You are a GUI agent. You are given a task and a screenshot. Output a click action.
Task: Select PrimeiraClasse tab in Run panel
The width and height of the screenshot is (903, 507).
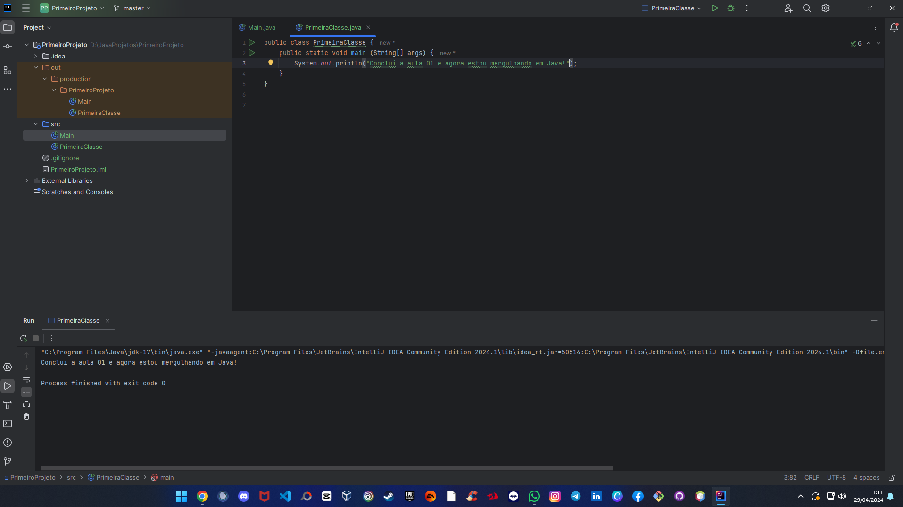[74, 320]
